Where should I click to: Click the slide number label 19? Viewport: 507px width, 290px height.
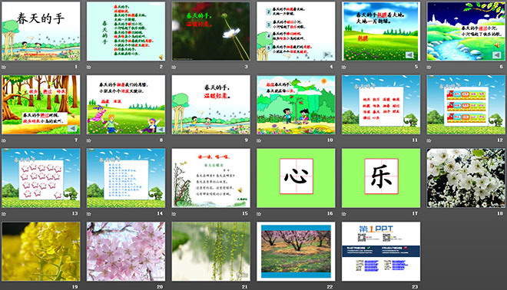pos(75,287)
